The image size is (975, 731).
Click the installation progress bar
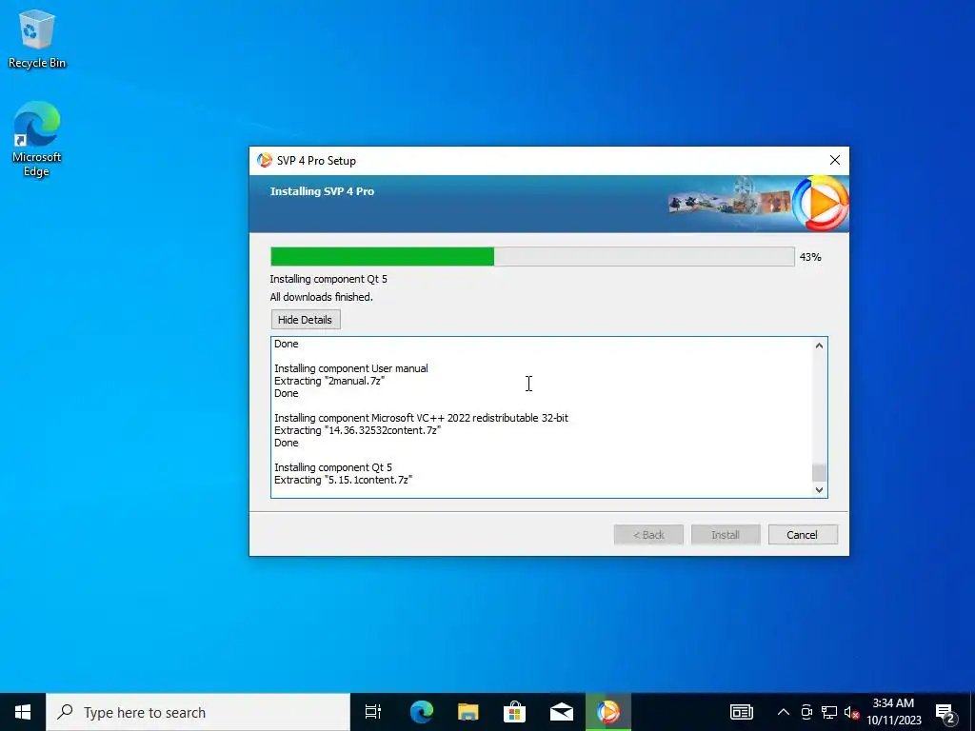532,257
